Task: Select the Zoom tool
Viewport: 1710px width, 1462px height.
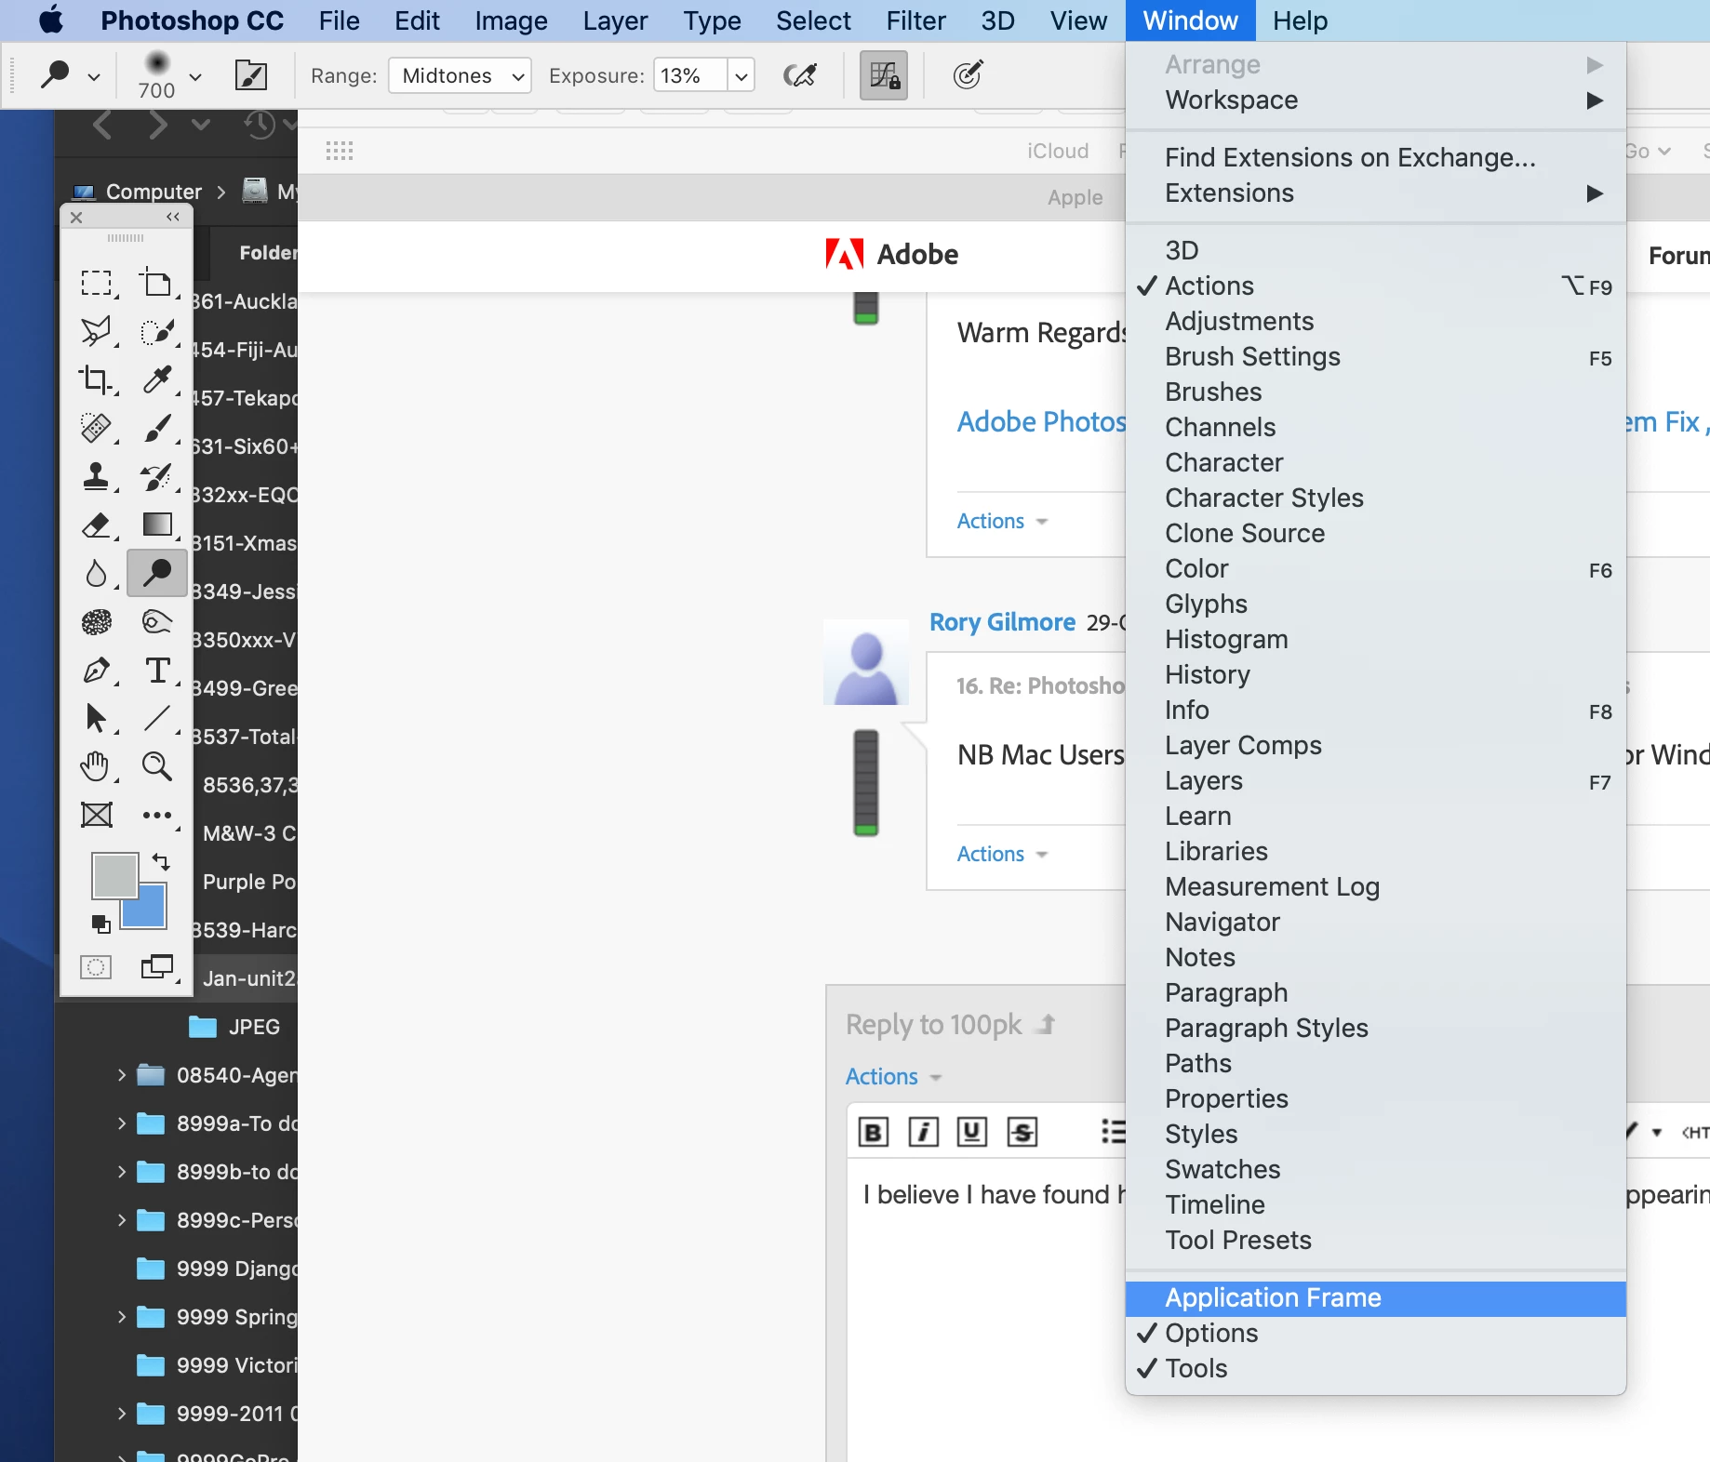Action: [156, 766]
